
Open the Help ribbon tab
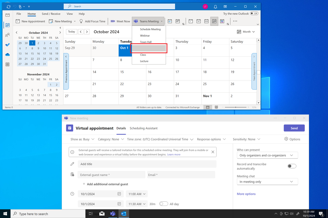pyautogui.click(x=82, y=14)
